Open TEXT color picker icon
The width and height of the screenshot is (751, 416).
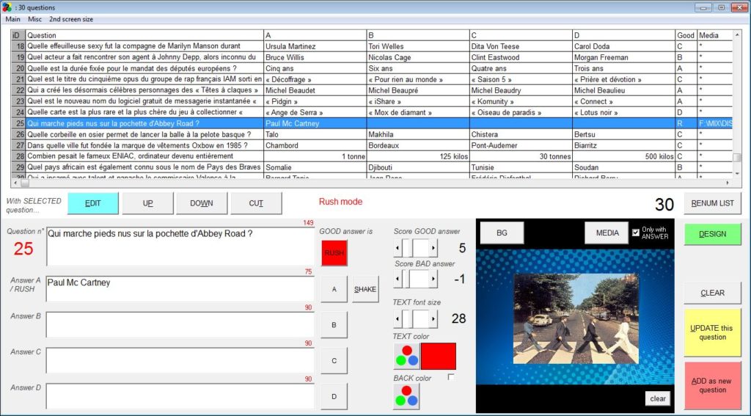point(406,356)
